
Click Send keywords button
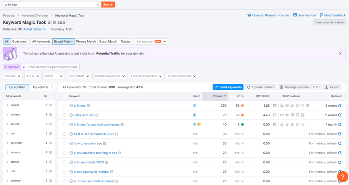click(228, 87)
